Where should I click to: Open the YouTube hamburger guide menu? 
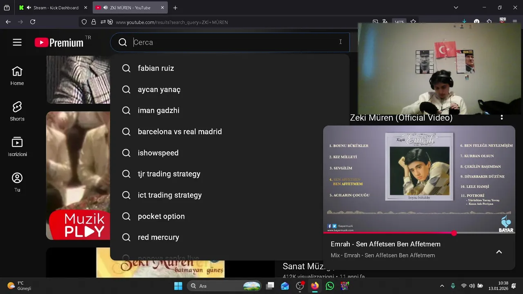pyautogui.click(x=17, y=42)
